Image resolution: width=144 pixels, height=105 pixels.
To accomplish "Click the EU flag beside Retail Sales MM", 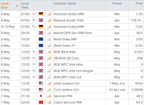I will tap(41, 39).
